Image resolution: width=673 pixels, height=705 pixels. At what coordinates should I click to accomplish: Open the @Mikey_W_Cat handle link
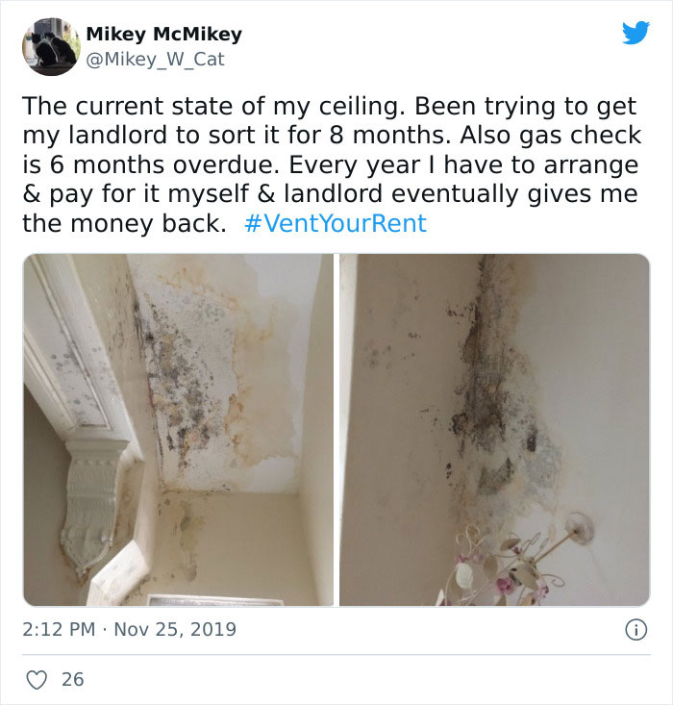tap(155, 60)
